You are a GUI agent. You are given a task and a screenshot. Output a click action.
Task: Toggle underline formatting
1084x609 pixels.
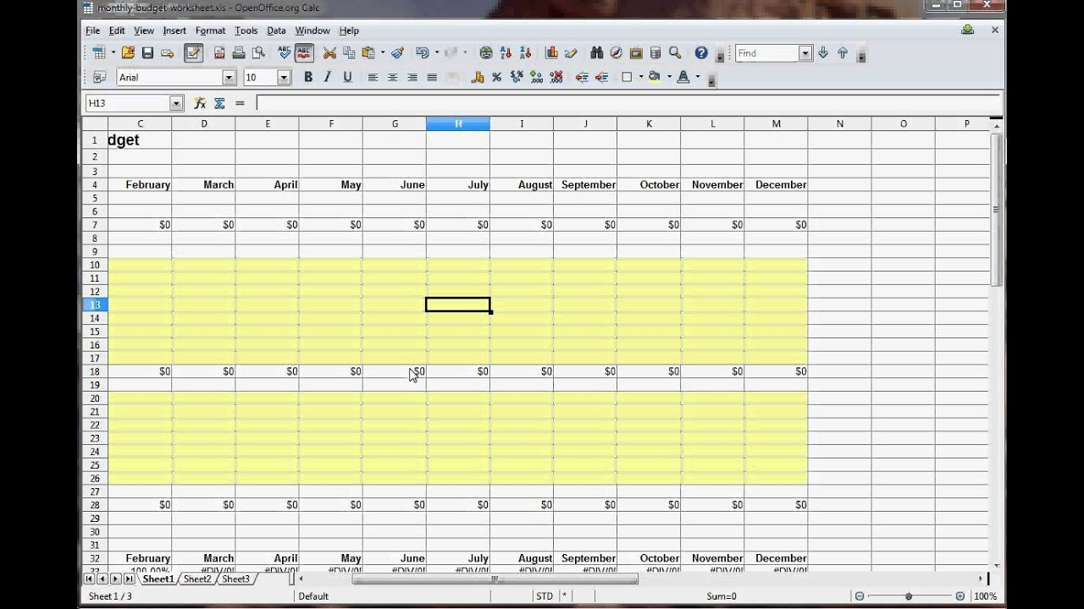click(347, 77)
